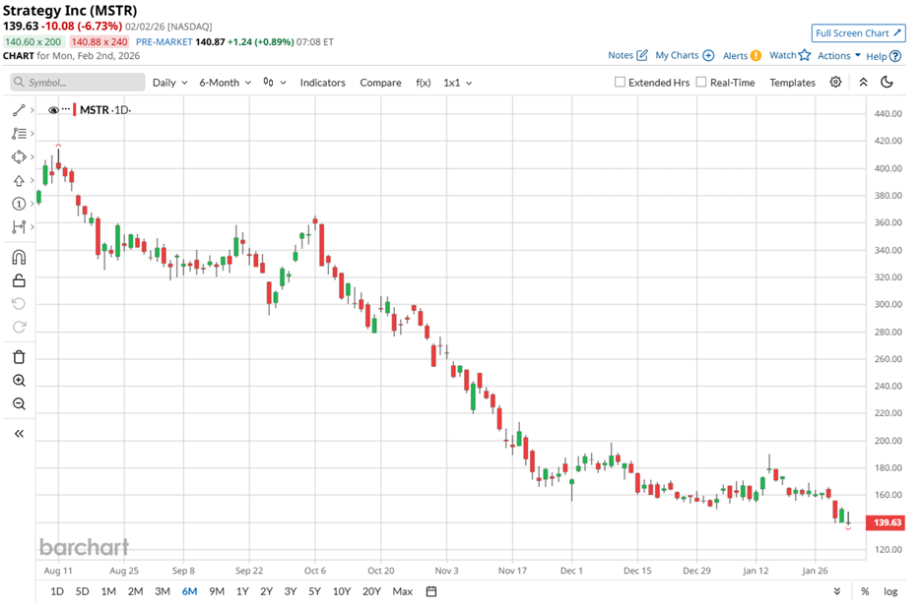Expand the 6-Month period dropdown
This screenshot has width=922, height=611.
[x=225, y=83]
